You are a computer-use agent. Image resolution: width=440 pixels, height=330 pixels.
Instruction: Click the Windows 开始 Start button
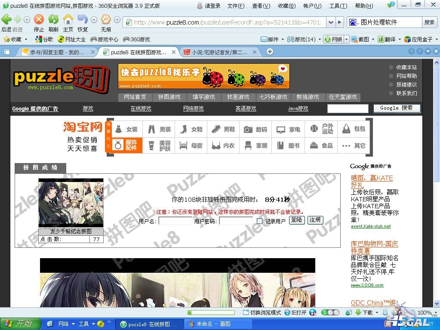pos(20,324)
